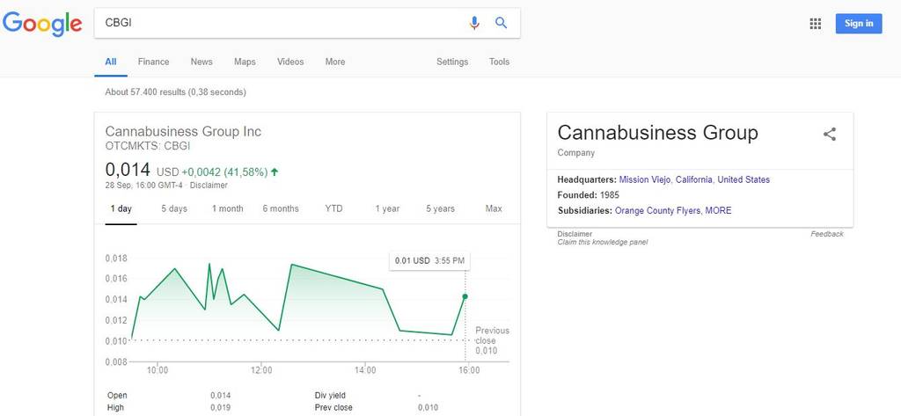901x416 pixels.
Task: Select the 5 years chart range
Action: pos(440,208)
